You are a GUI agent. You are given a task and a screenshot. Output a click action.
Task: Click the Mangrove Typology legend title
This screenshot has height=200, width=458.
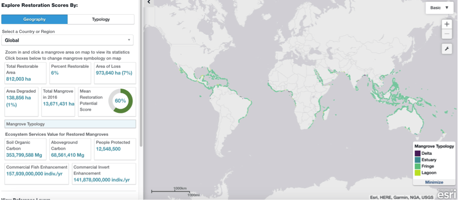click(x=434, y=146)
